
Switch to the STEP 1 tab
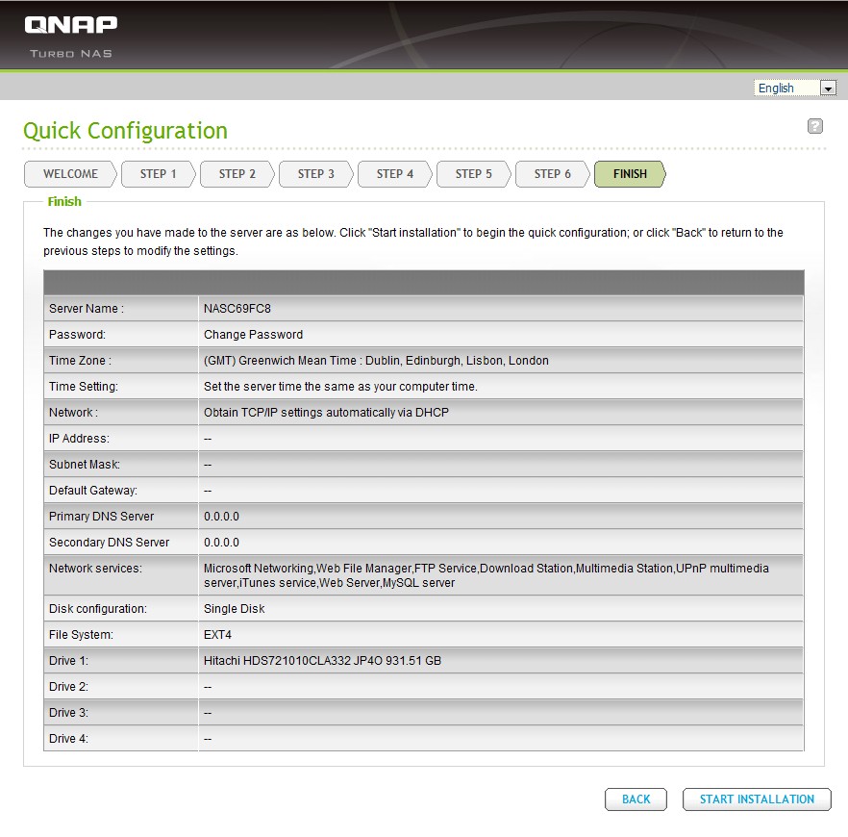[x=159, y=174]
